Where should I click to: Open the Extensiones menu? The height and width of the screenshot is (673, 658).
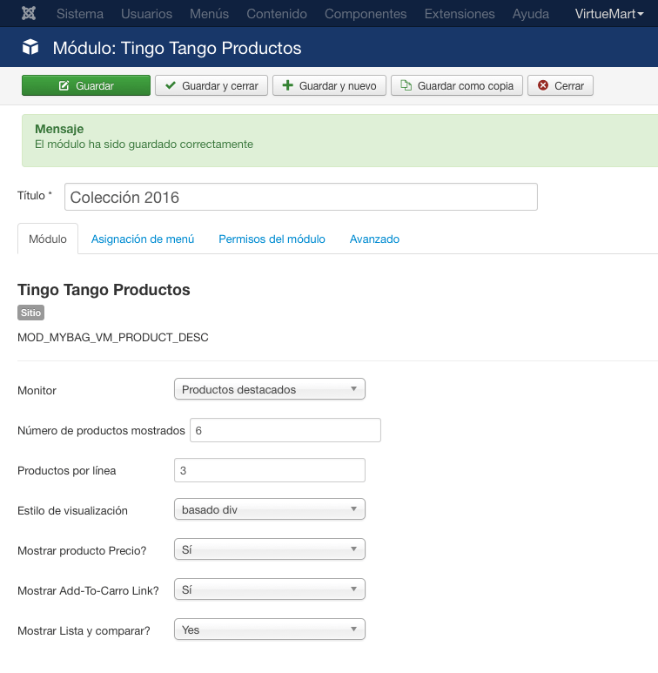pos(460,14)
